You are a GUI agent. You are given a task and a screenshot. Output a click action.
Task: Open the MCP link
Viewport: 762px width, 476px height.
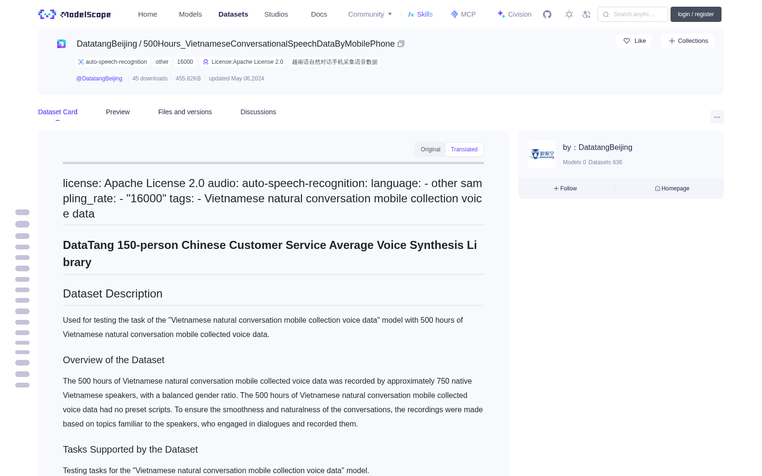point(463,14)
